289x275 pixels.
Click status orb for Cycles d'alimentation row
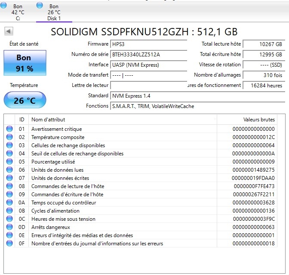[9, 210]
